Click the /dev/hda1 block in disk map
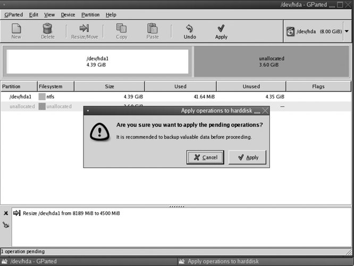This screenshot has height=266, width=354. (97, 61)
